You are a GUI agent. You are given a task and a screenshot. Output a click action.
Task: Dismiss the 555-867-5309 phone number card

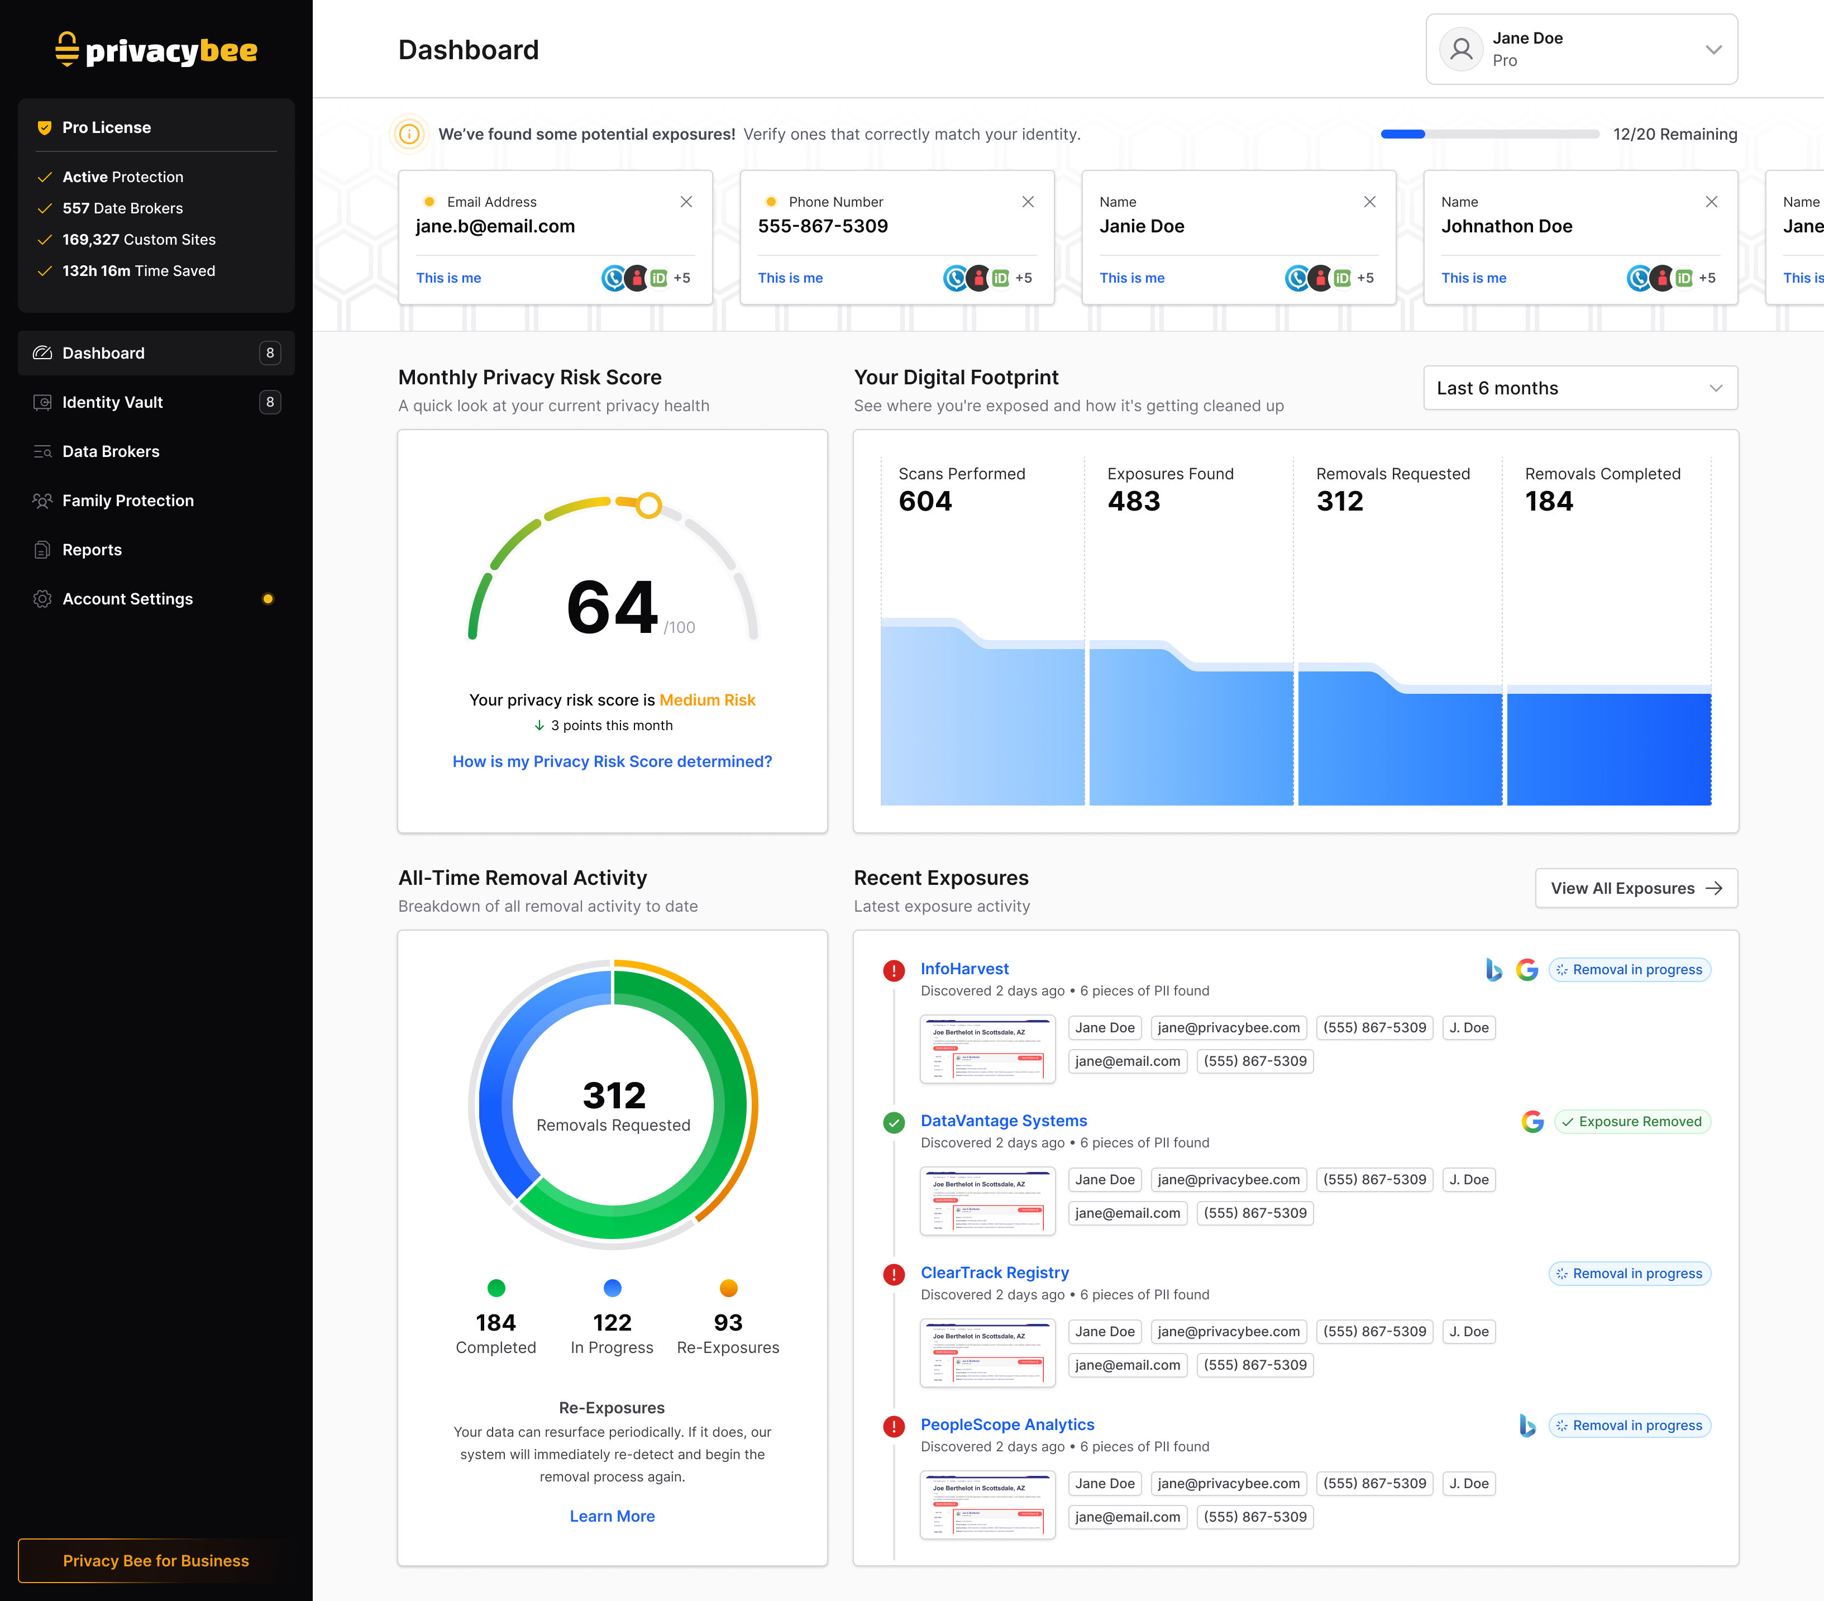click(x=1028, y=202)
